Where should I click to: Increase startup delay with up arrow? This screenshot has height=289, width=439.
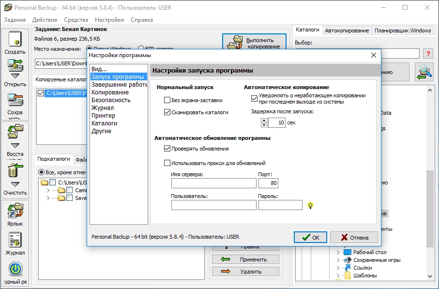[x=264, y=121]
